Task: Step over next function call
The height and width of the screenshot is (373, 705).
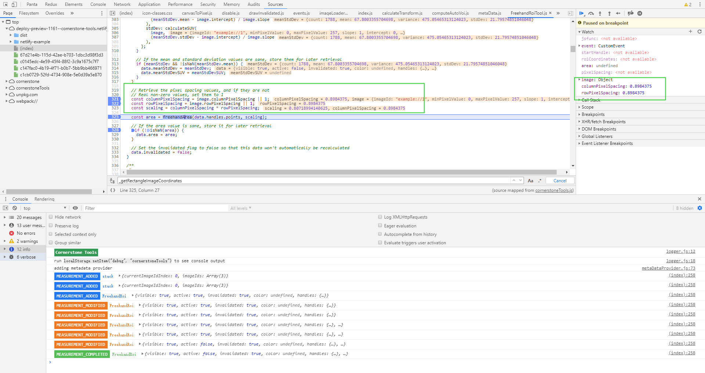Action: tap(591, 13)
